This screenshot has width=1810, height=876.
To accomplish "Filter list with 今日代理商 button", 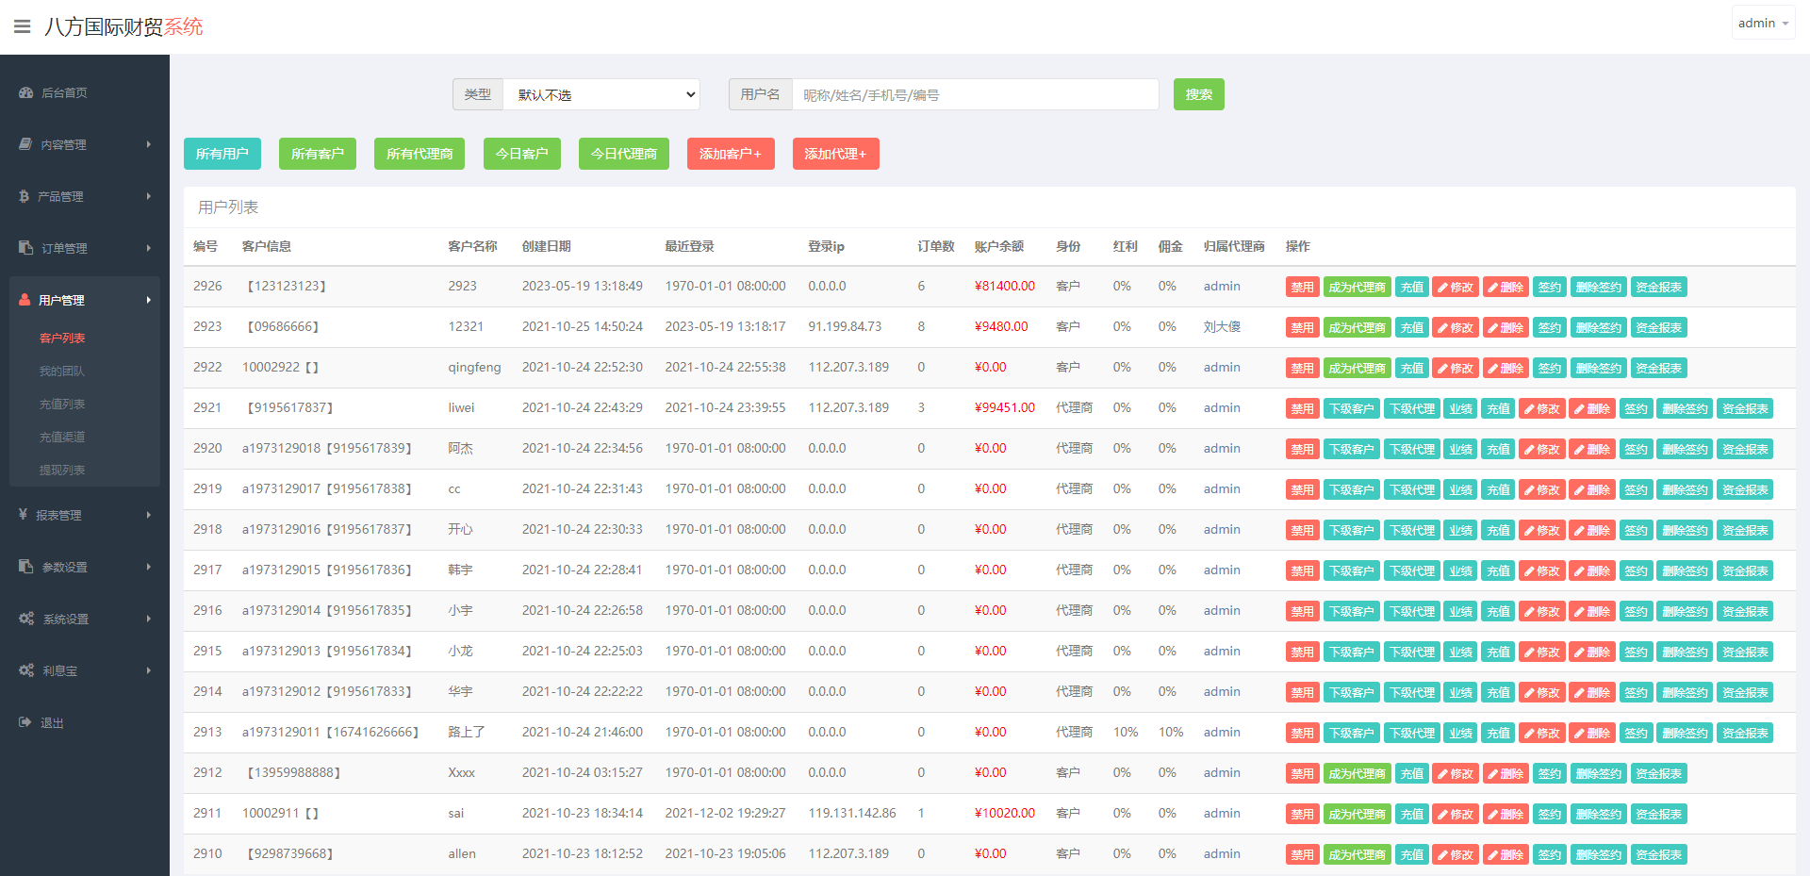I will (623, 154).
